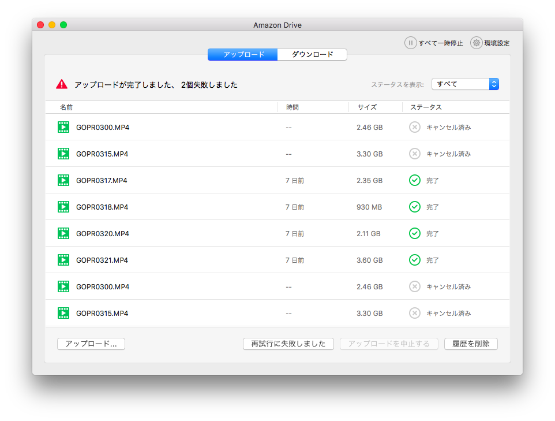Click the upload completed, 2 failed message
555x421 pixels.
(156, 85)
